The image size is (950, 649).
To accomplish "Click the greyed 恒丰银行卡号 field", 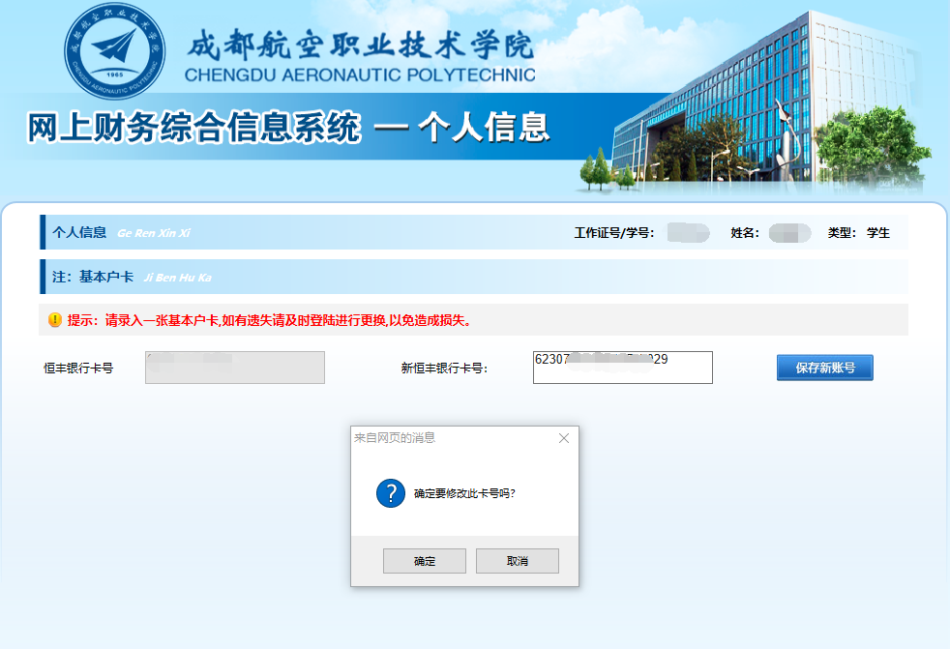I will pyautogui.click(x=235, y=368).
